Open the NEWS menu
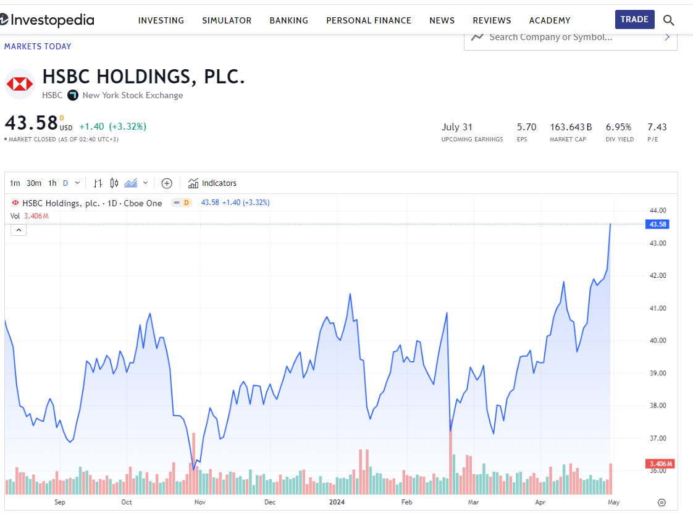This screenshot has height=518, width=693. (442, 20)
